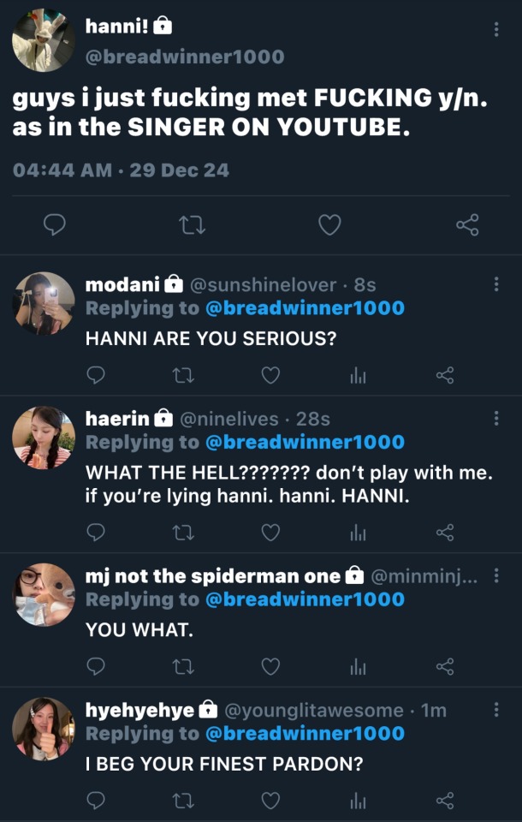Screen dimensions: 522x822
Task: Retweet hyehyehye's reply
Action: [x=182, y=801]
